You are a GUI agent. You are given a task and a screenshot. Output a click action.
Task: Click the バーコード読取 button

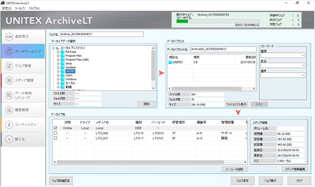click(234, 170)
